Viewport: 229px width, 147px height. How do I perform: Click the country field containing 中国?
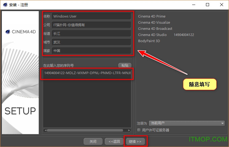(91, 51)
